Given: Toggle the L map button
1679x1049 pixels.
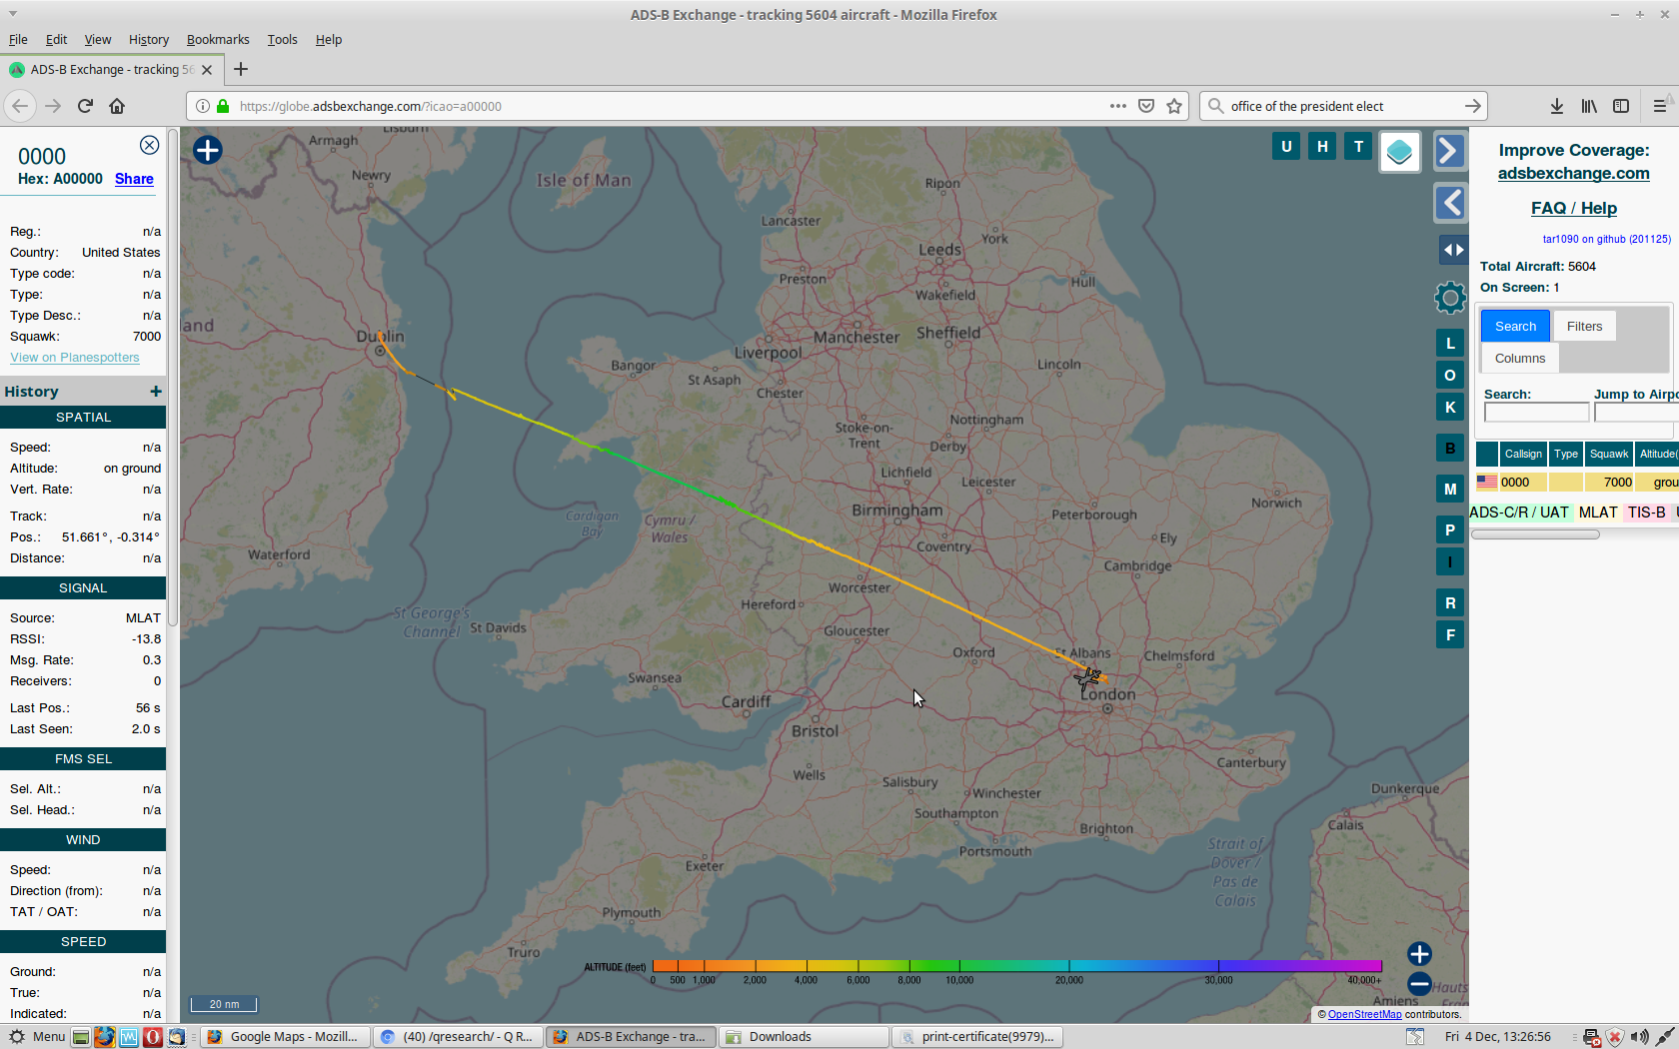Looking at the screenshot, I should [x=1450, y=343].
